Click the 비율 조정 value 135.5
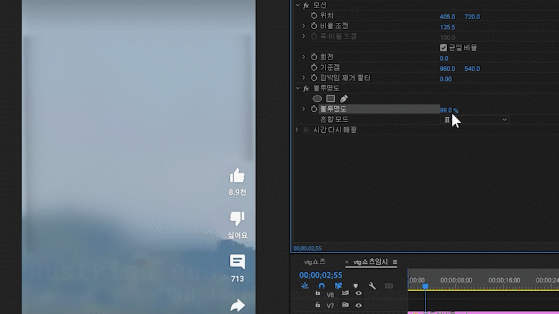The height and width of the screenshot is (314, 559). pyautogui.click(x=447, y=27)
